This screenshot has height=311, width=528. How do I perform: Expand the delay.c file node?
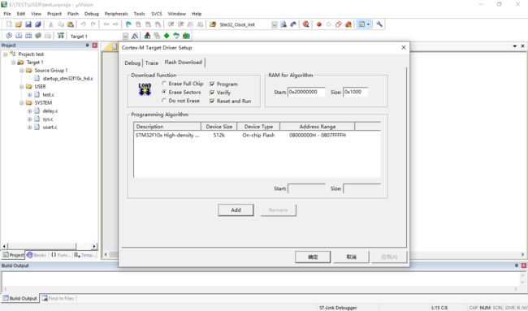[x=29, y=110]
